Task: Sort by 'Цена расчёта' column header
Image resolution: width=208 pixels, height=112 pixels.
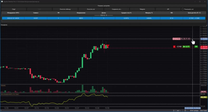Action: coord(194,13)
